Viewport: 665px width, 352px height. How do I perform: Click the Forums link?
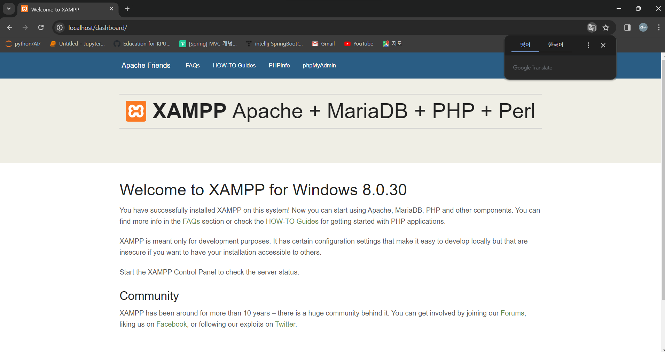(x=513, y=313)
